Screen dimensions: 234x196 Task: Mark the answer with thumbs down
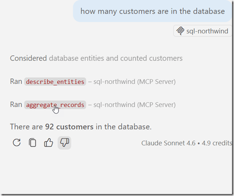click(x=65, y=142)
